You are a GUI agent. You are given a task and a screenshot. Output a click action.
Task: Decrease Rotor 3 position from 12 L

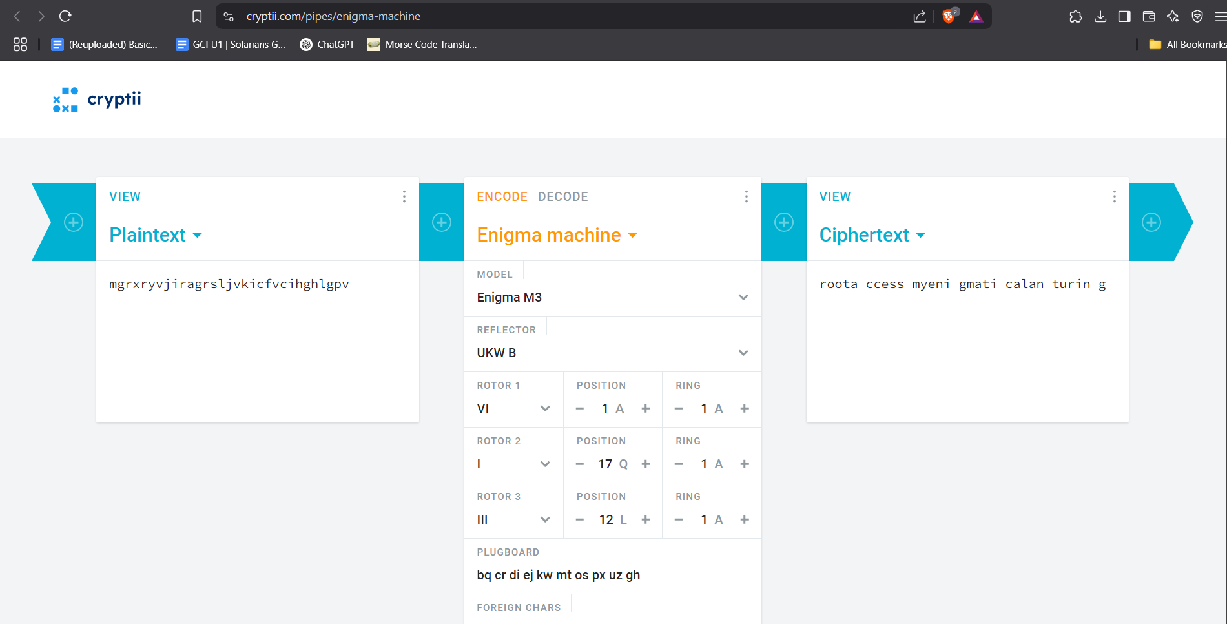(580, 519)
